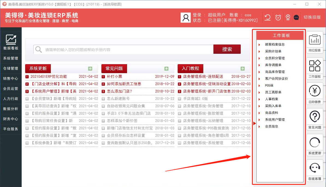Open 店务管理系统-连锁配送 tutorial link
Viewport: 326px width, 187px height.
pos(203,76)
